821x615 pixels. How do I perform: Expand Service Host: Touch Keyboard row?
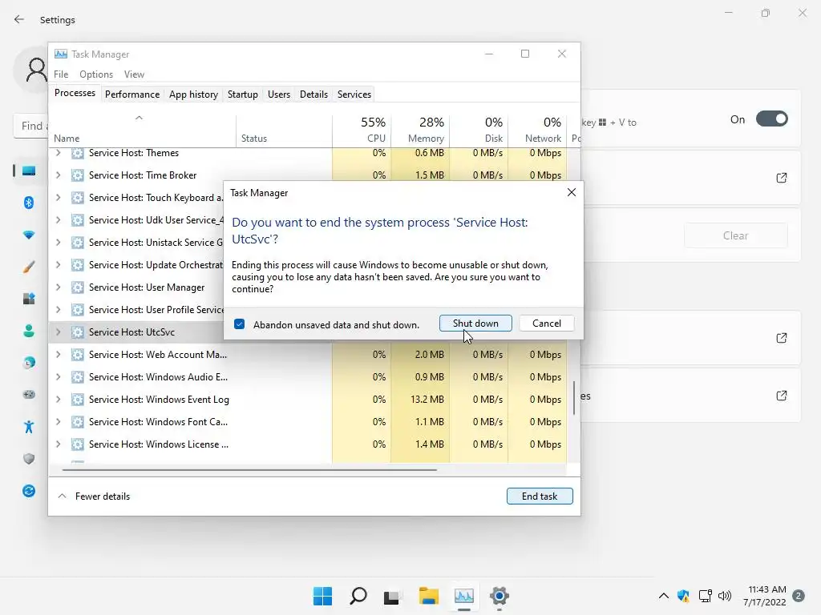tap(58, 198)
